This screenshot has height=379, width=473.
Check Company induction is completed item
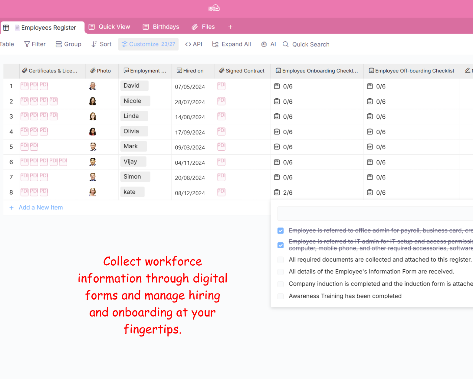tap(281, 284)
